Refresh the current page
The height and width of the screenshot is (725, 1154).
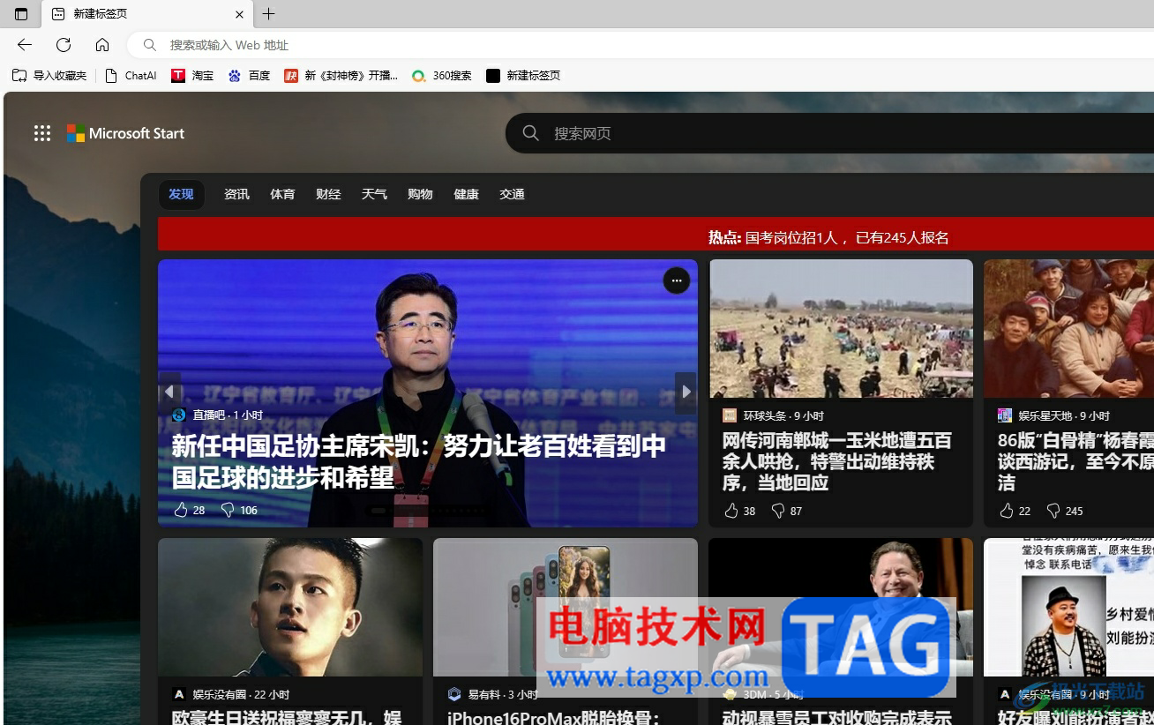click(63, 45)
